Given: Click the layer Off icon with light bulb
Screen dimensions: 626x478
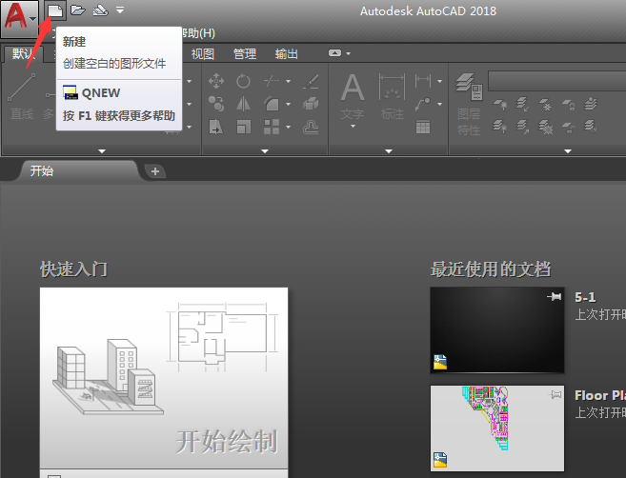Looking at the screenshot, I should pyautogui.click(x=500, y=105).
